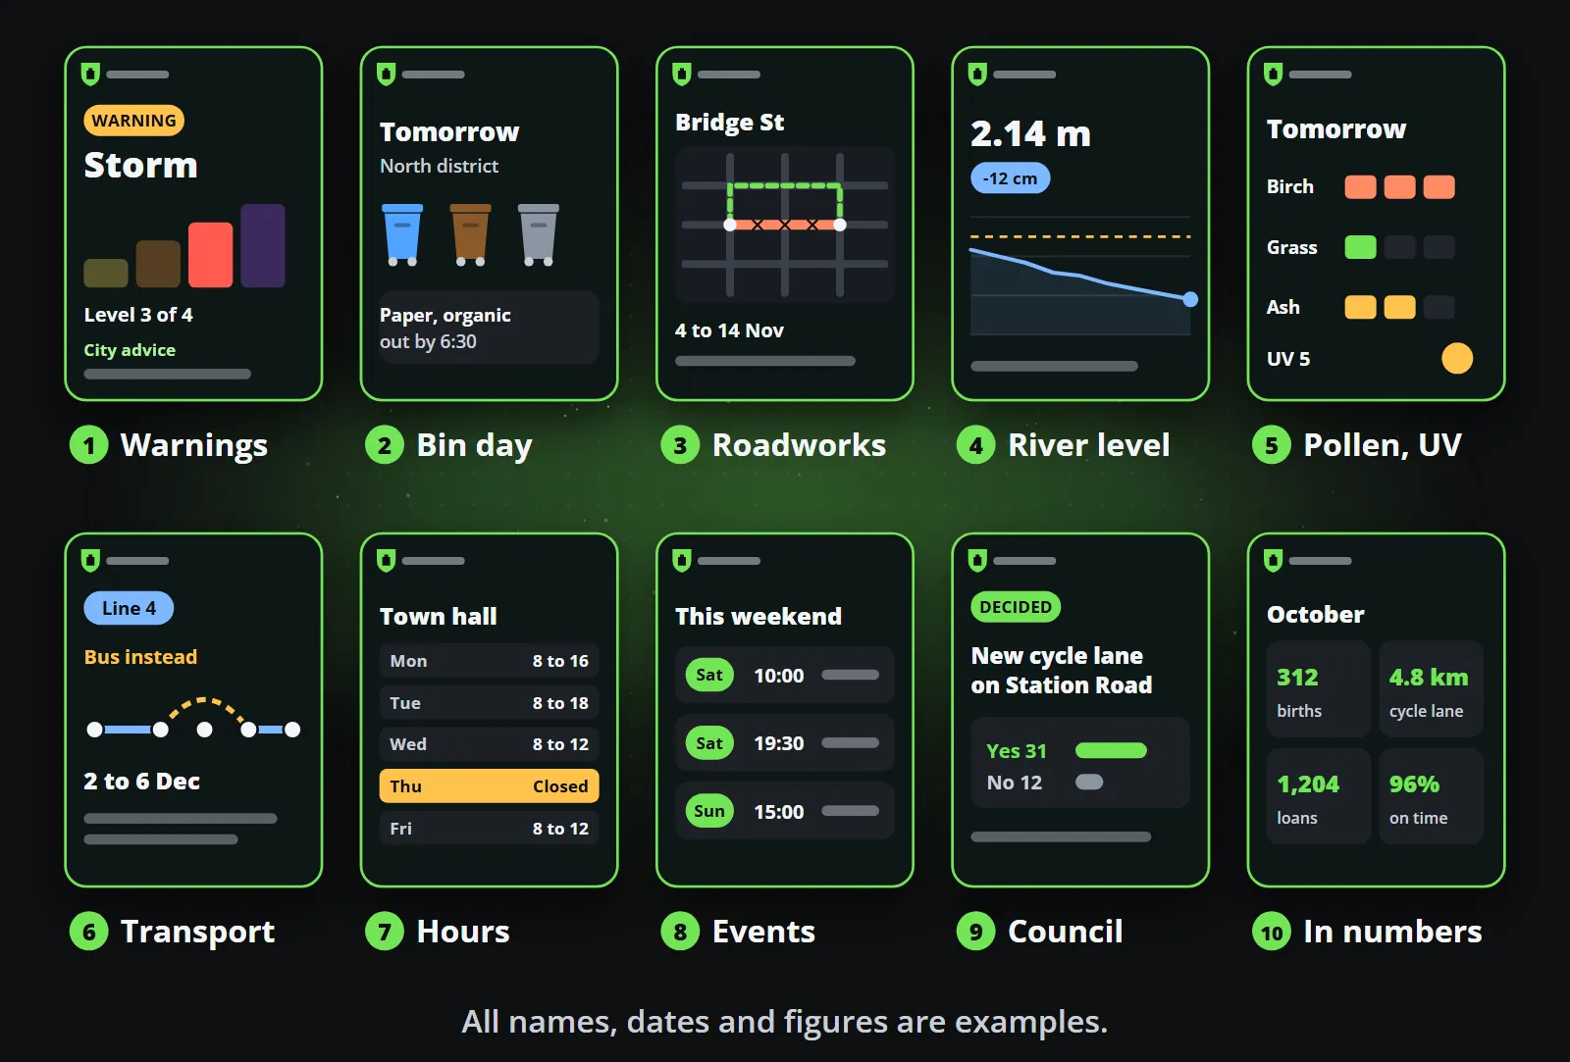Image resolution: width=1570 pixels, height=1062 pixels.
Task: Select the purple level 4 storm bar
Action: click(x=263, y=245)
